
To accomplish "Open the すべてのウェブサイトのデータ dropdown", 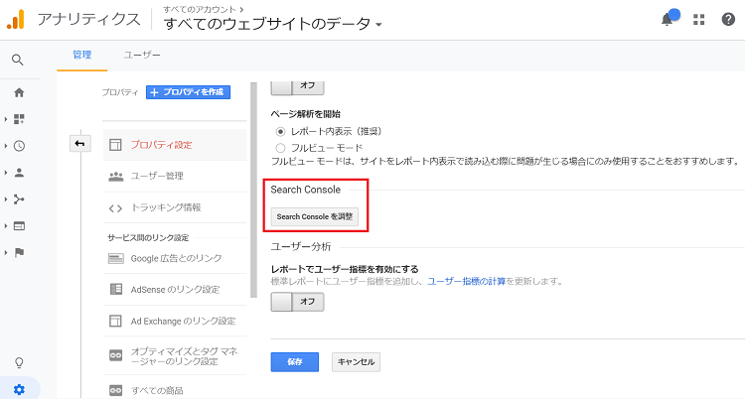I will [273, 24].
